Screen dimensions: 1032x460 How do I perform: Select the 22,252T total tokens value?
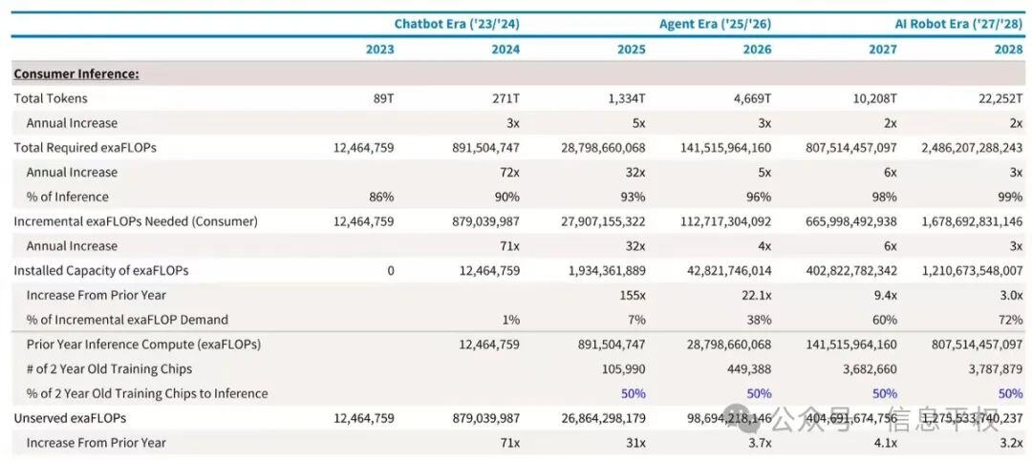point(1000,98)
